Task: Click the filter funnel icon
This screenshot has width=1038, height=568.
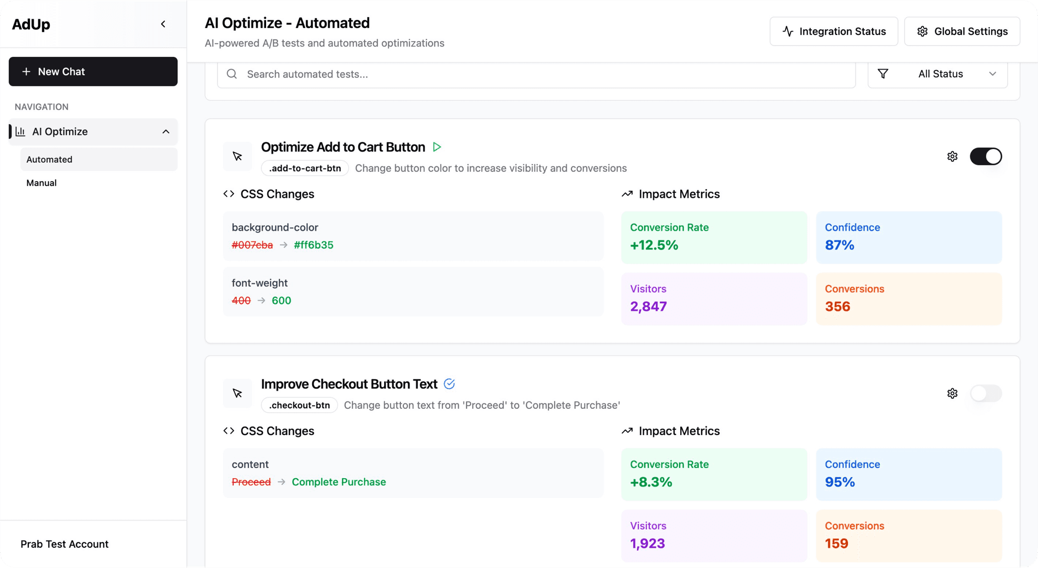Action: 883,74
